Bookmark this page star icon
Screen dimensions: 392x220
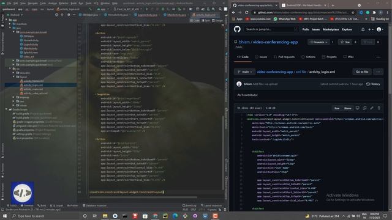click(x=353, y=12)
